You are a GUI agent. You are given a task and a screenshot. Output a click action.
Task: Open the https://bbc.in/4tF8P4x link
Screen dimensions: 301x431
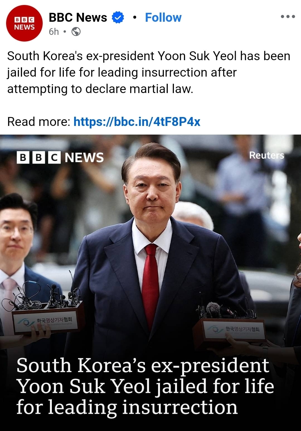[x=137, y=122]
